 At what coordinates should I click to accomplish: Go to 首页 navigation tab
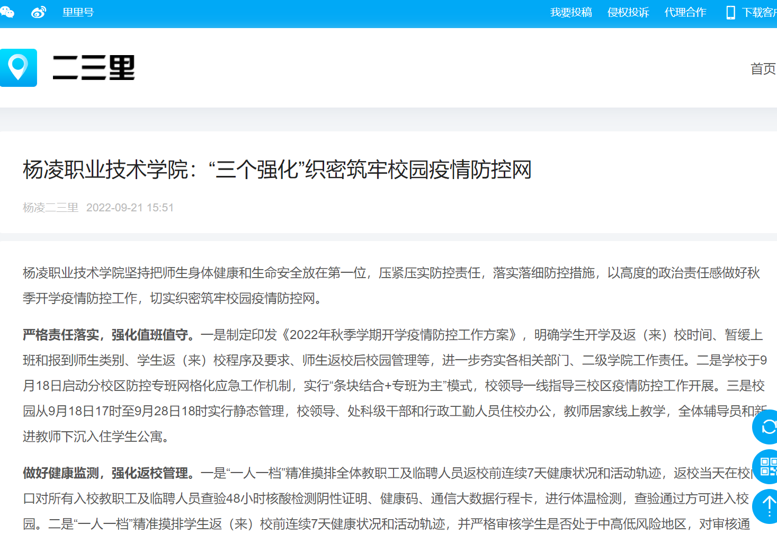(x=763, y=69)
